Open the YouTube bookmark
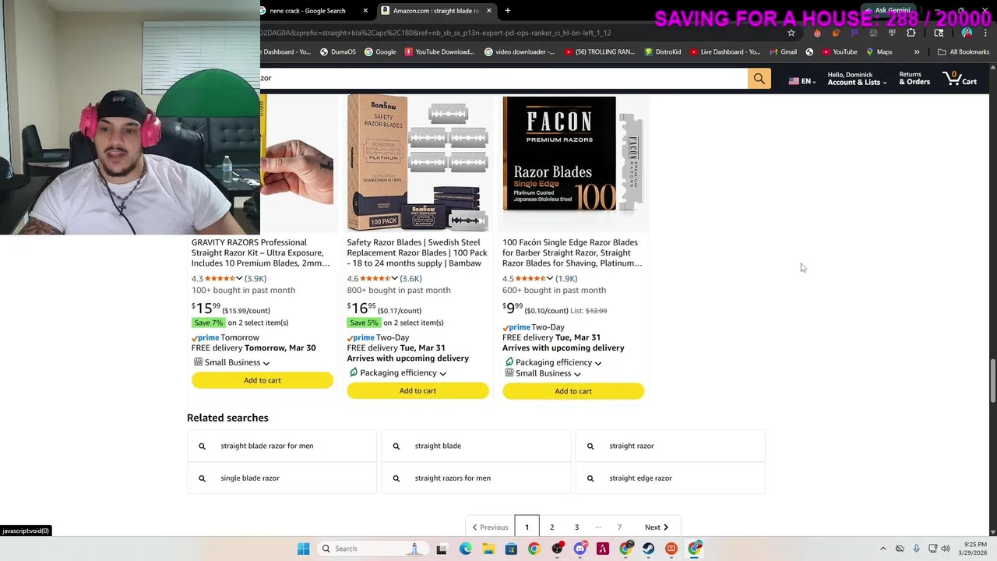 (838, 52)
